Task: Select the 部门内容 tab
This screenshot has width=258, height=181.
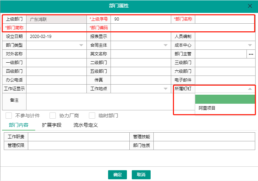Action: (x=18, y=125)
